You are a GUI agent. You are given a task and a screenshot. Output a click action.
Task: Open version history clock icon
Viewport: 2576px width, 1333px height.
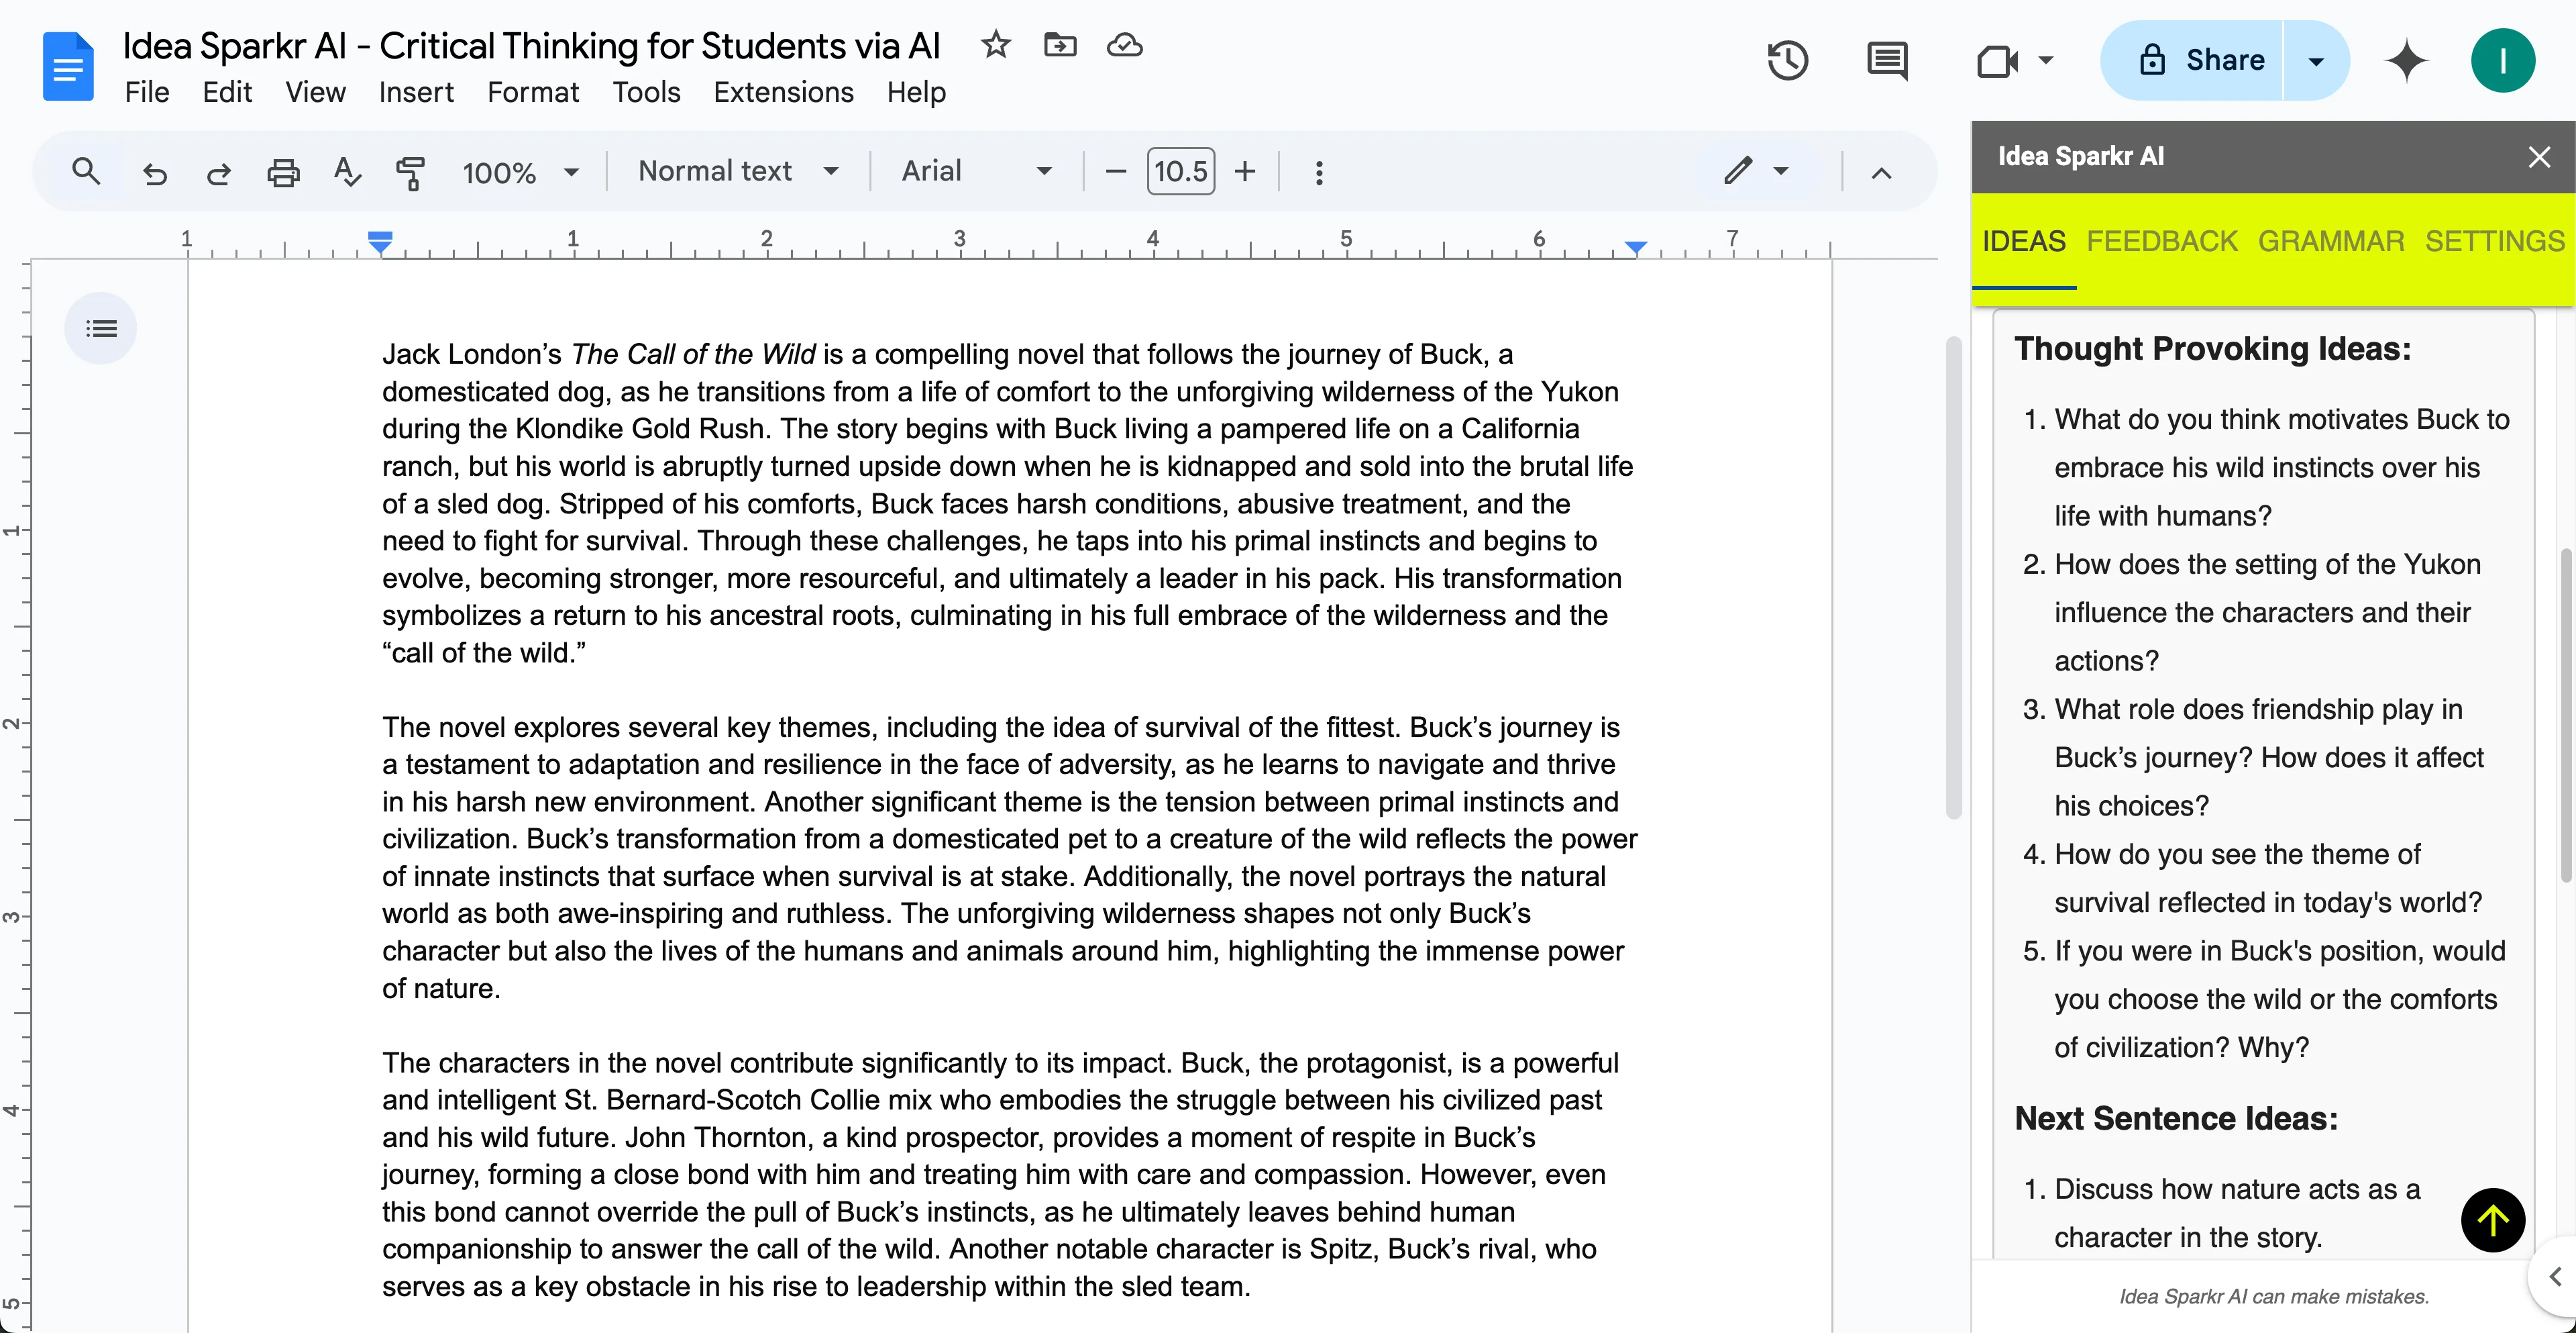[1787, 61]
